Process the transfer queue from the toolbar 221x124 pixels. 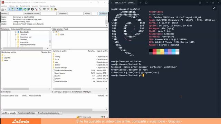[29, 9]
